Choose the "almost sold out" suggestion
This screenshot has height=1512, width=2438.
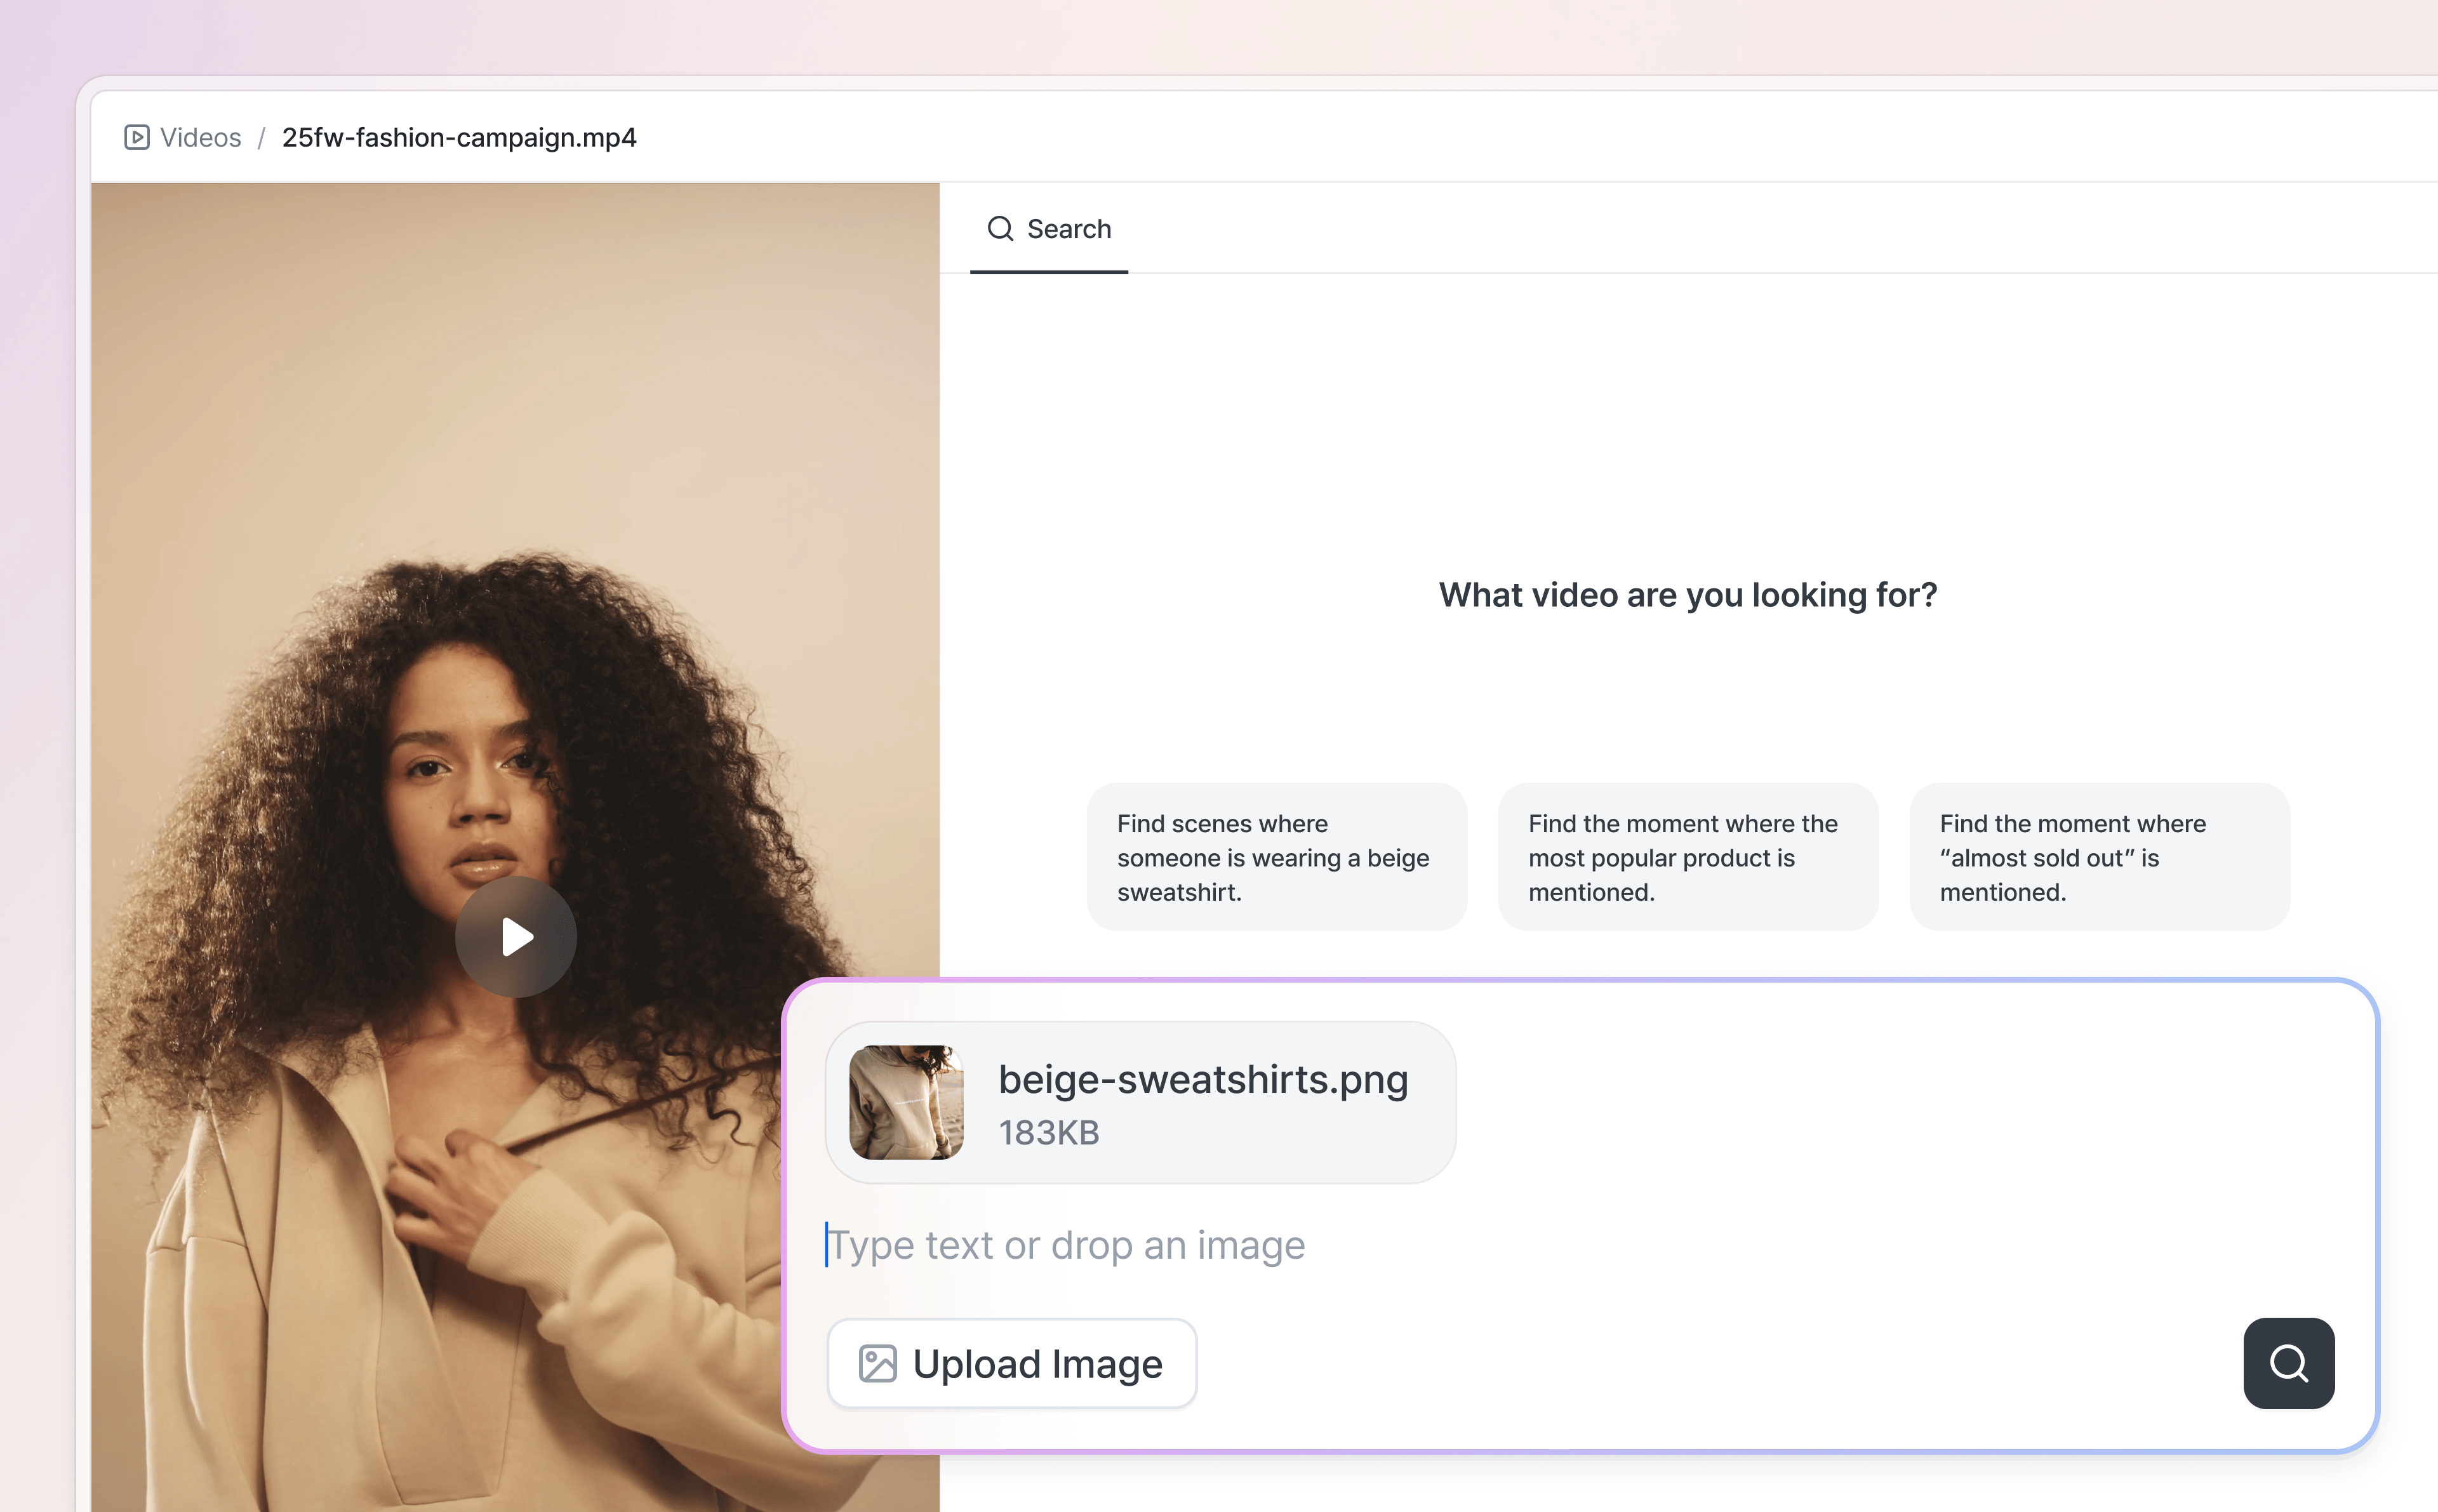coord(2098,857)
